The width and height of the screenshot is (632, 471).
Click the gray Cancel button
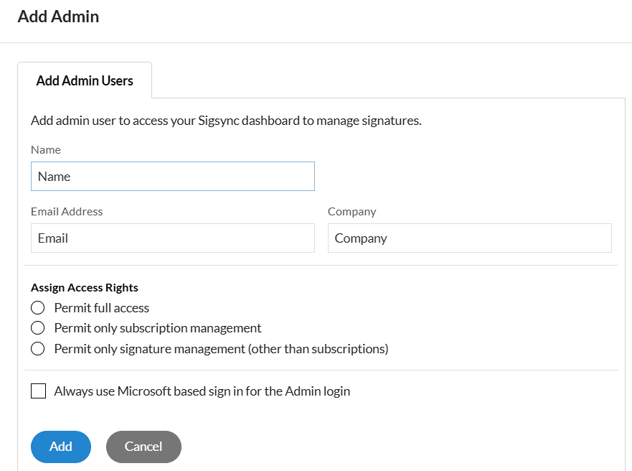click(143, 447)
